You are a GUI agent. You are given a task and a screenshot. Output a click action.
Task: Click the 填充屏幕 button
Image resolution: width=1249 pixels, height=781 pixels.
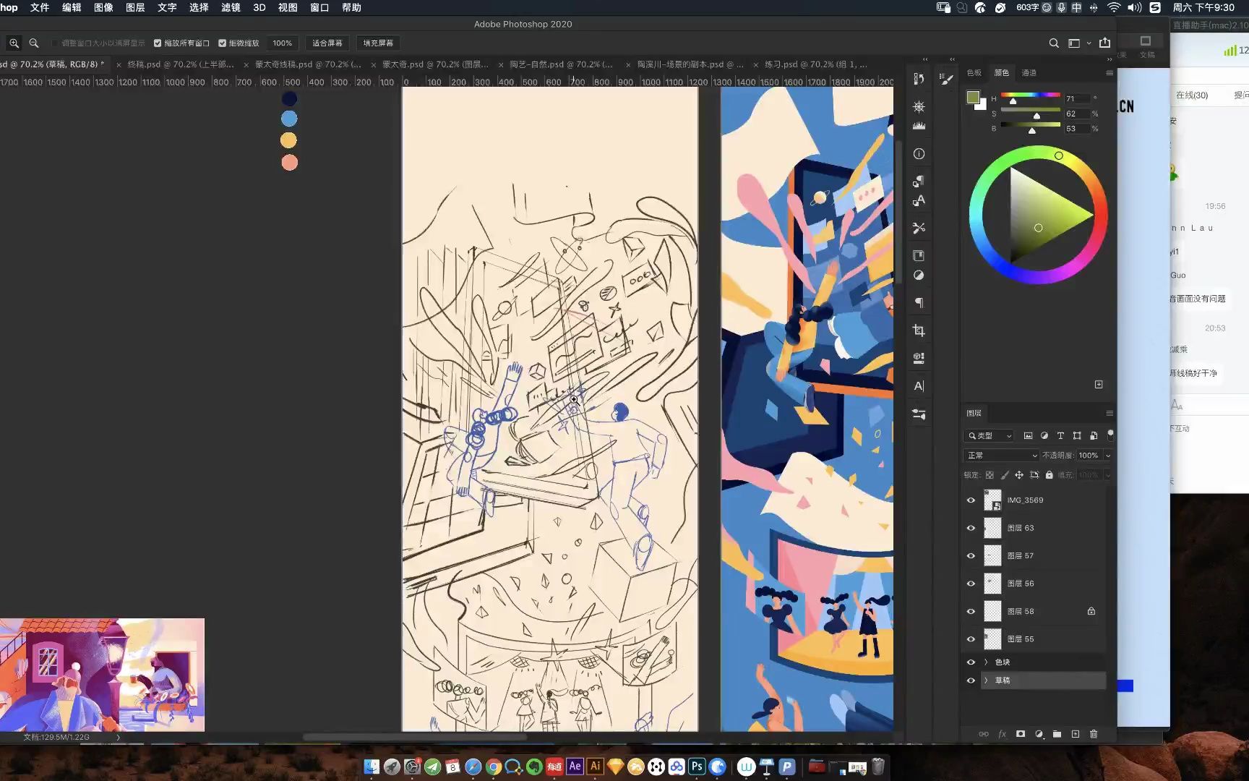pyautogui.click(x=378, y=43)
